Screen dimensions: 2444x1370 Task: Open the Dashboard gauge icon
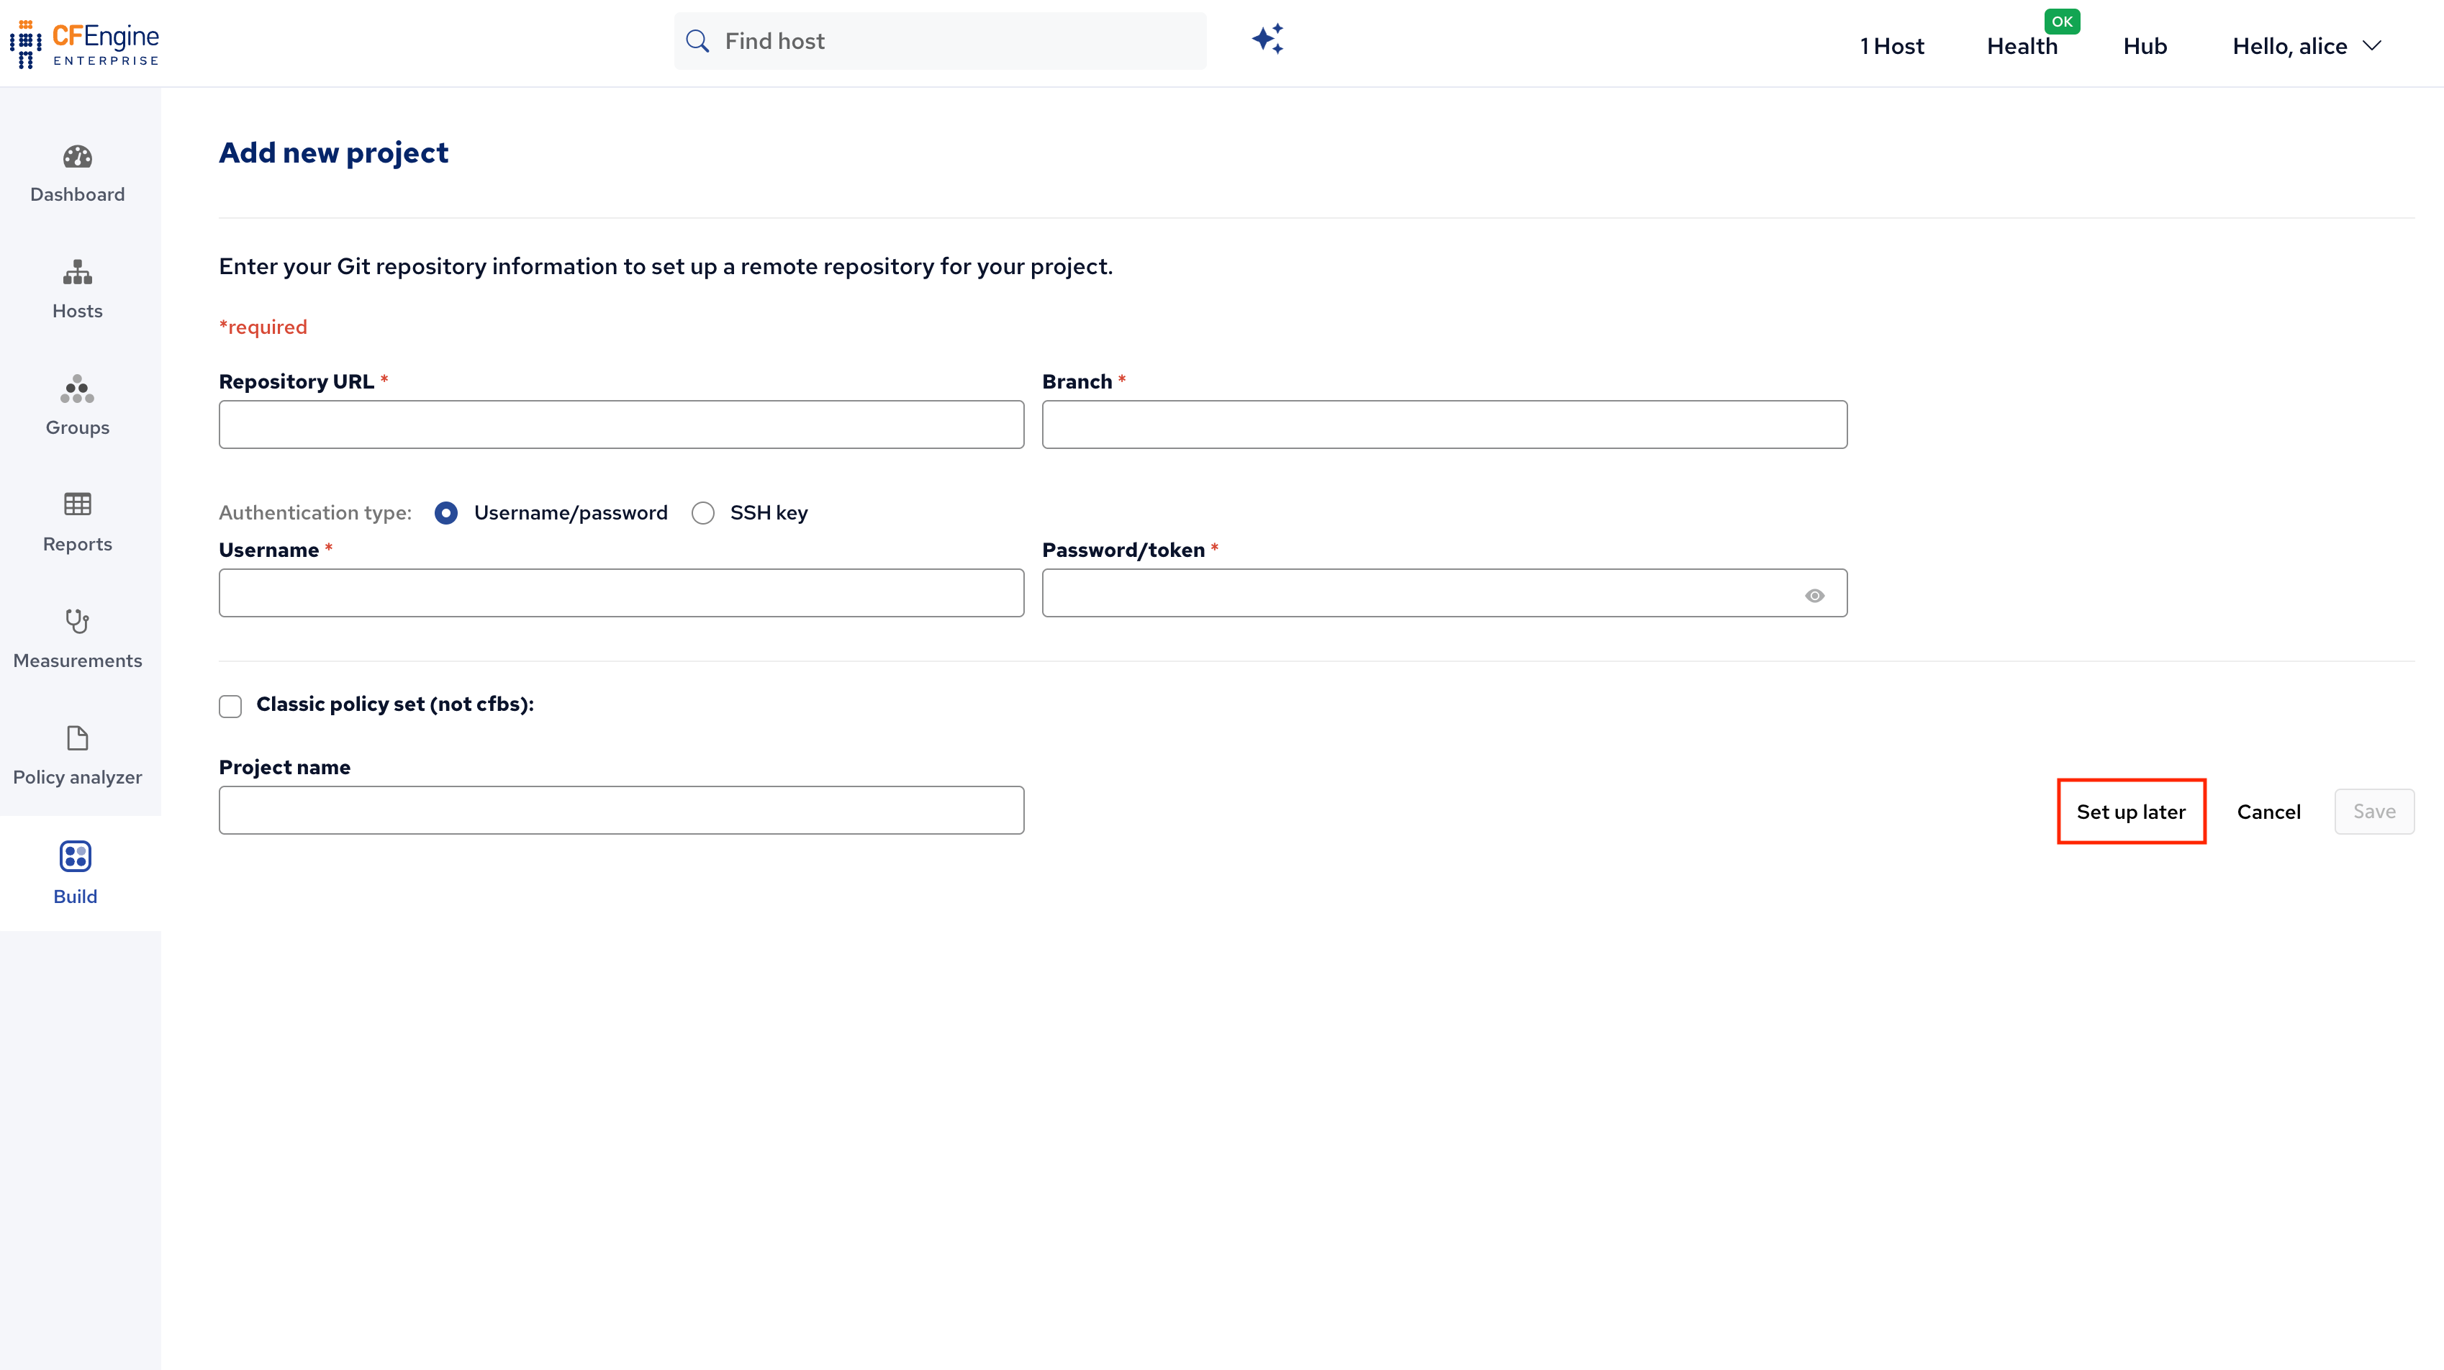[x=78, y=157]
